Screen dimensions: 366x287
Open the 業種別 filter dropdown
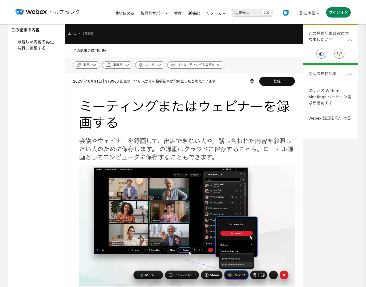[x=118, y=65]
